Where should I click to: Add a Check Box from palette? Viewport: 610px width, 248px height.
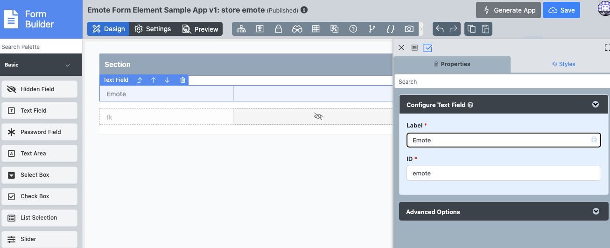point(39,196)
